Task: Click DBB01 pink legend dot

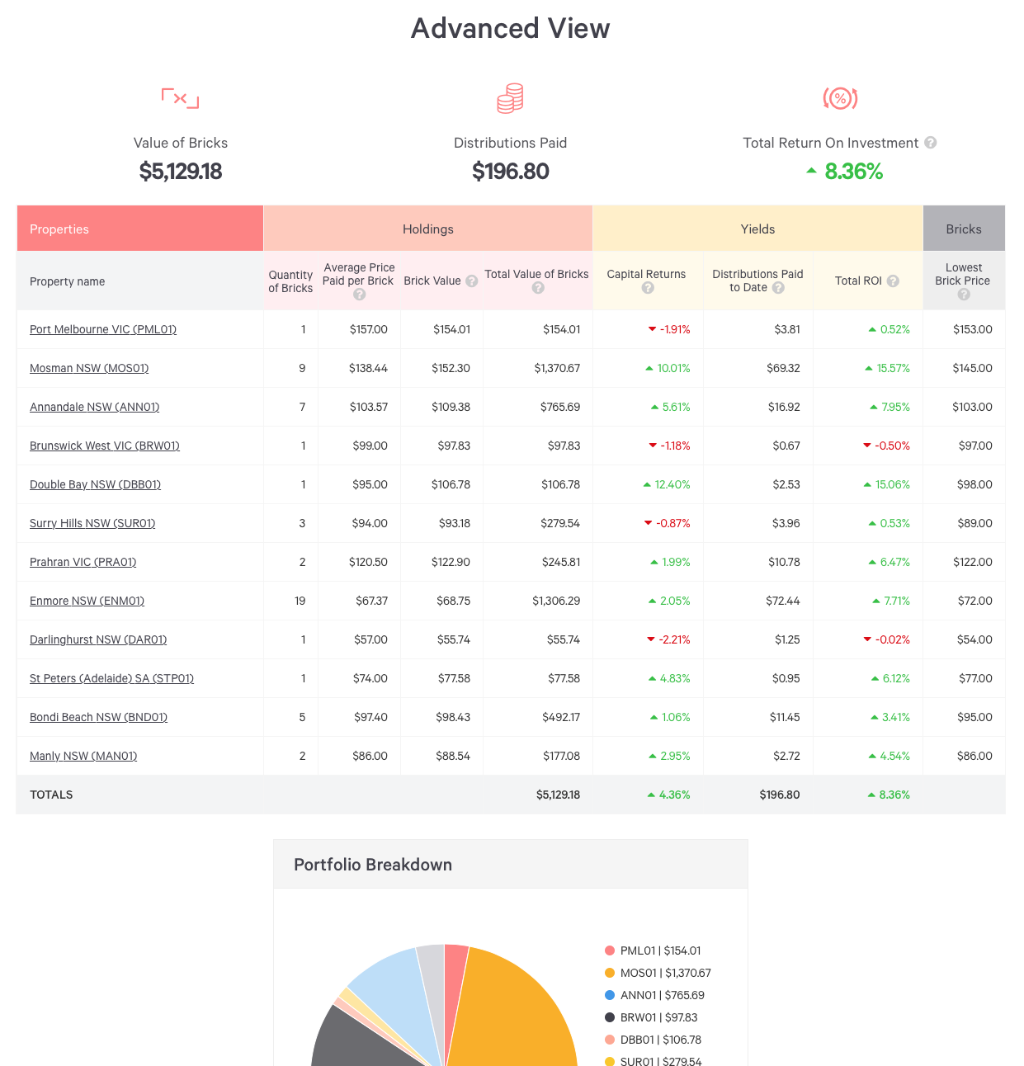Action: (610, 1040)
